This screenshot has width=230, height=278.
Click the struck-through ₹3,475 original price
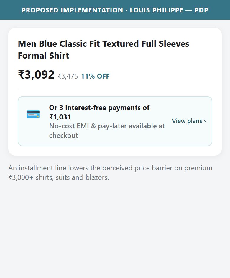tap(68, 76)
